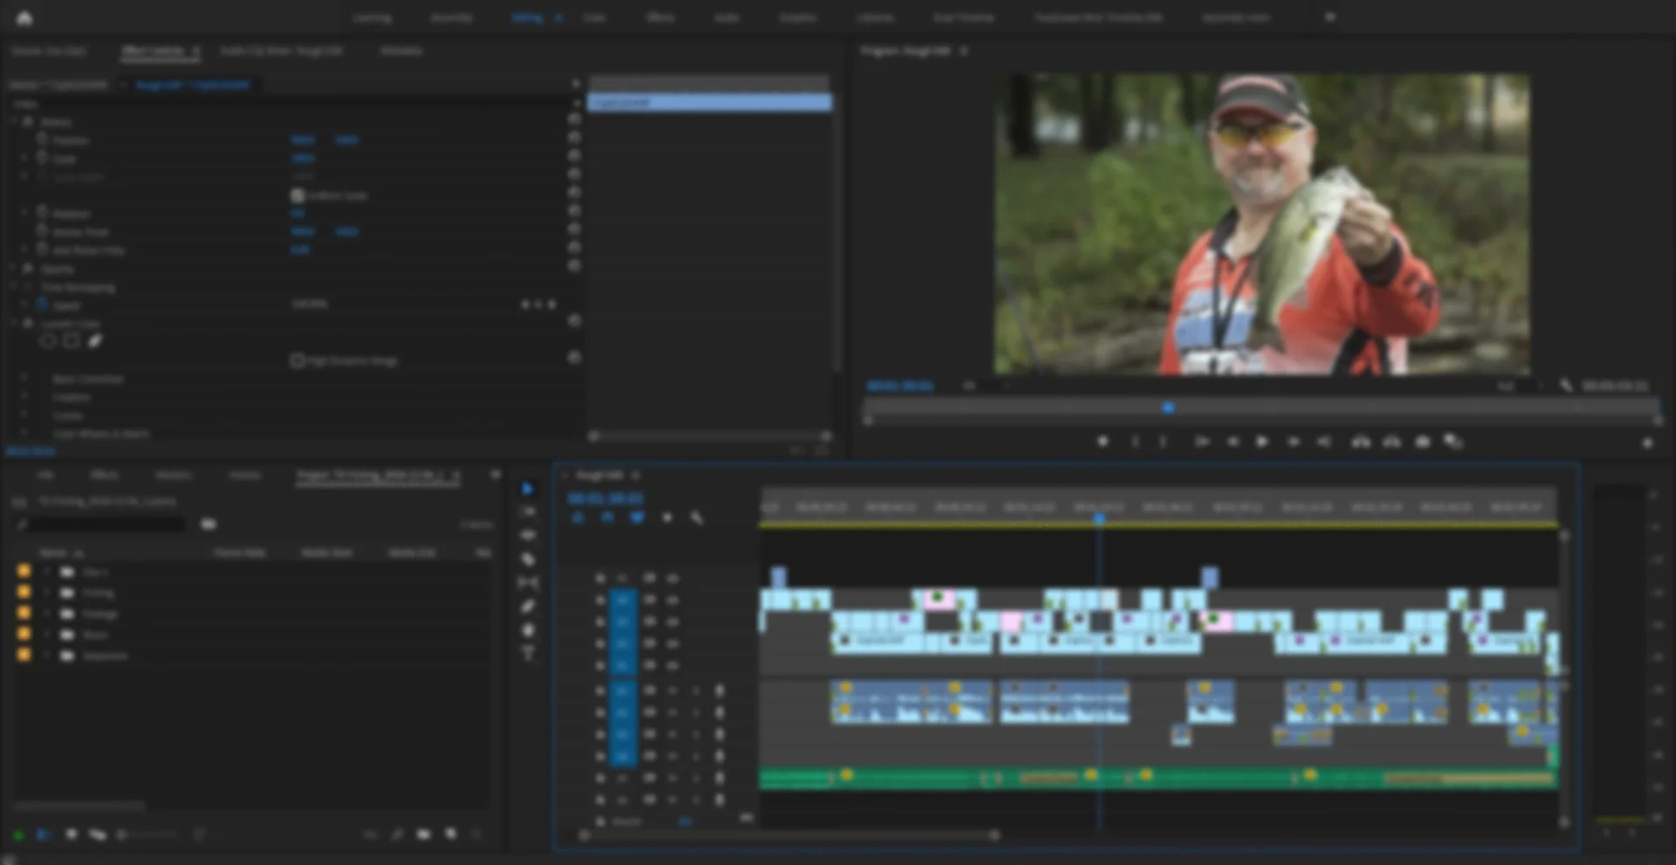Open the Effect Controls tab
Image resolution: width=1676 pixels, height=865 pixels.
tap(153, 51)
